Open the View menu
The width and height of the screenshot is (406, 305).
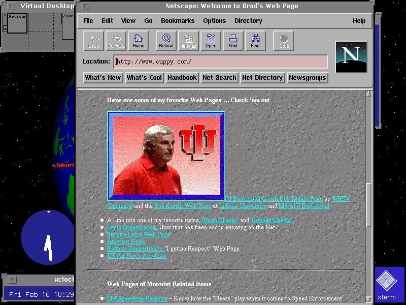(x=128, y=21)
